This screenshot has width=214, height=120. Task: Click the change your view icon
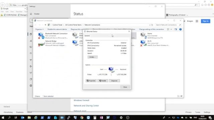168,29
